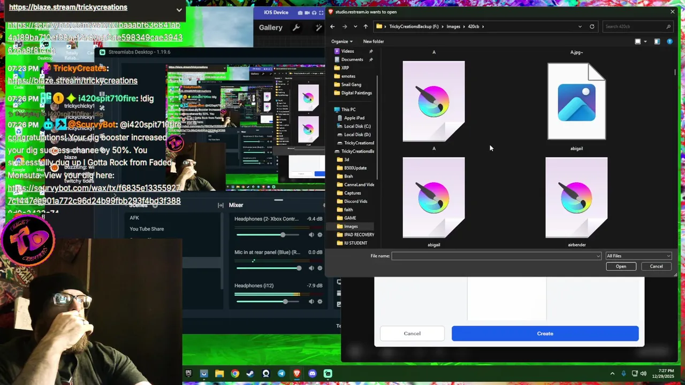The width and height of the screenshot is (685, 385).
Task: Click the Open button
Action: (621, 266)
